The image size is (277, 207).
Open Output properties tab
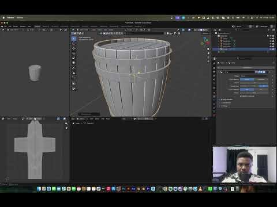[214, 72]
